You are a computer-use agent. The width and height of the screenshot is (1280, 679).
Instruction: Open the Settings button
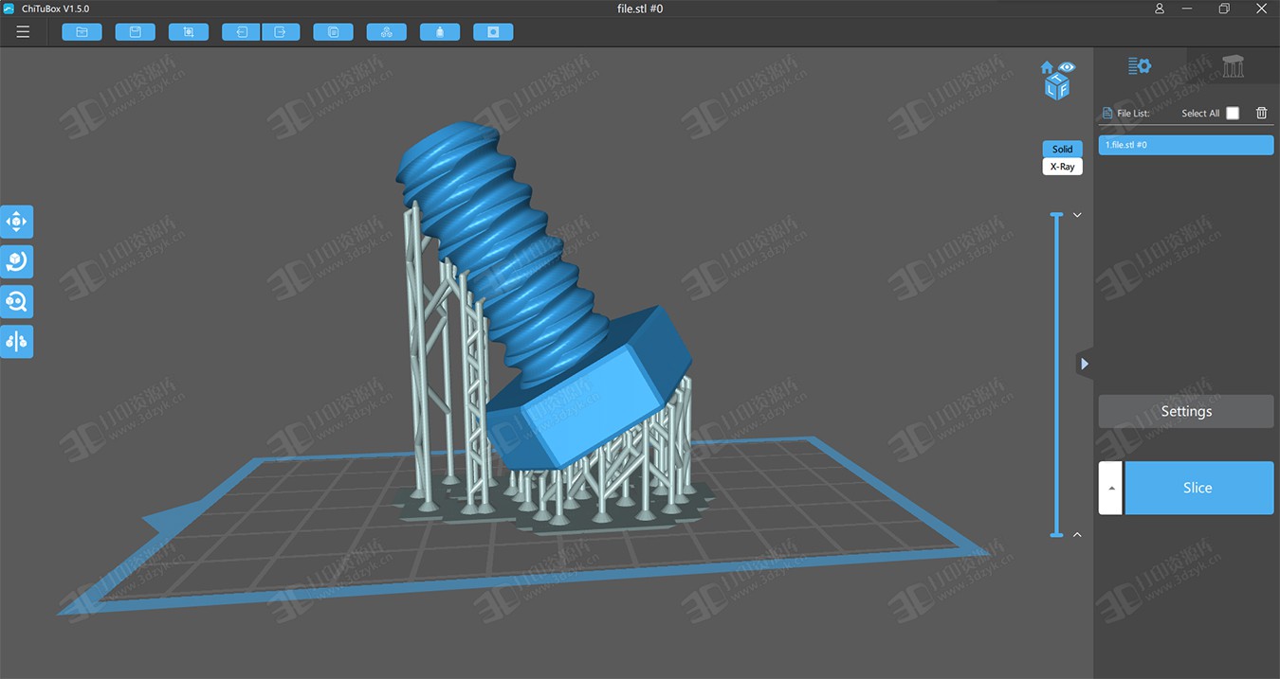(1186, 411)
